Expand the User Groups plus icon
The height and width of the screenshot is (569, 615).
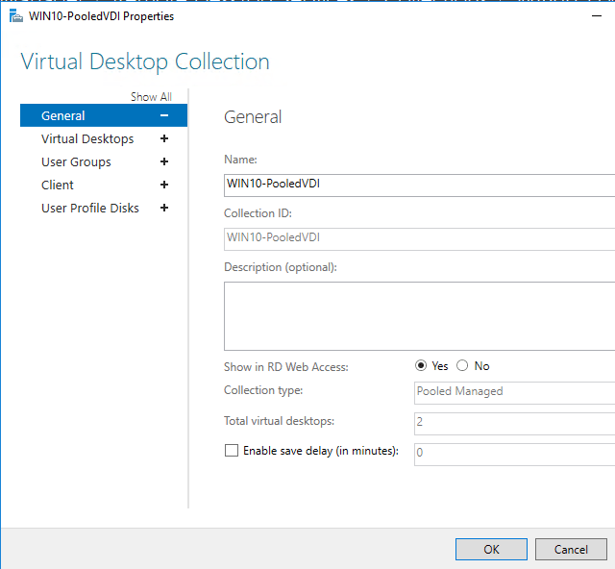tap(164, 161)
